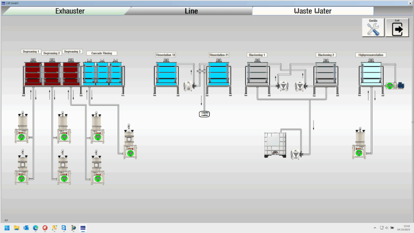Select the white IBC container

click(x=275, y=145)
